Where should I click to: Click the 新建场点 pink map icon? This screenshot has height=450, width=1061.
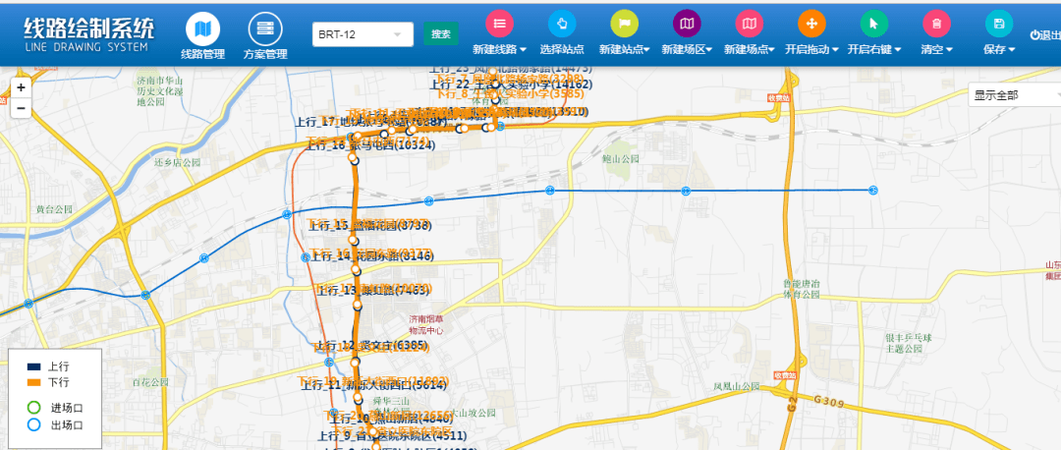[749, 24]
